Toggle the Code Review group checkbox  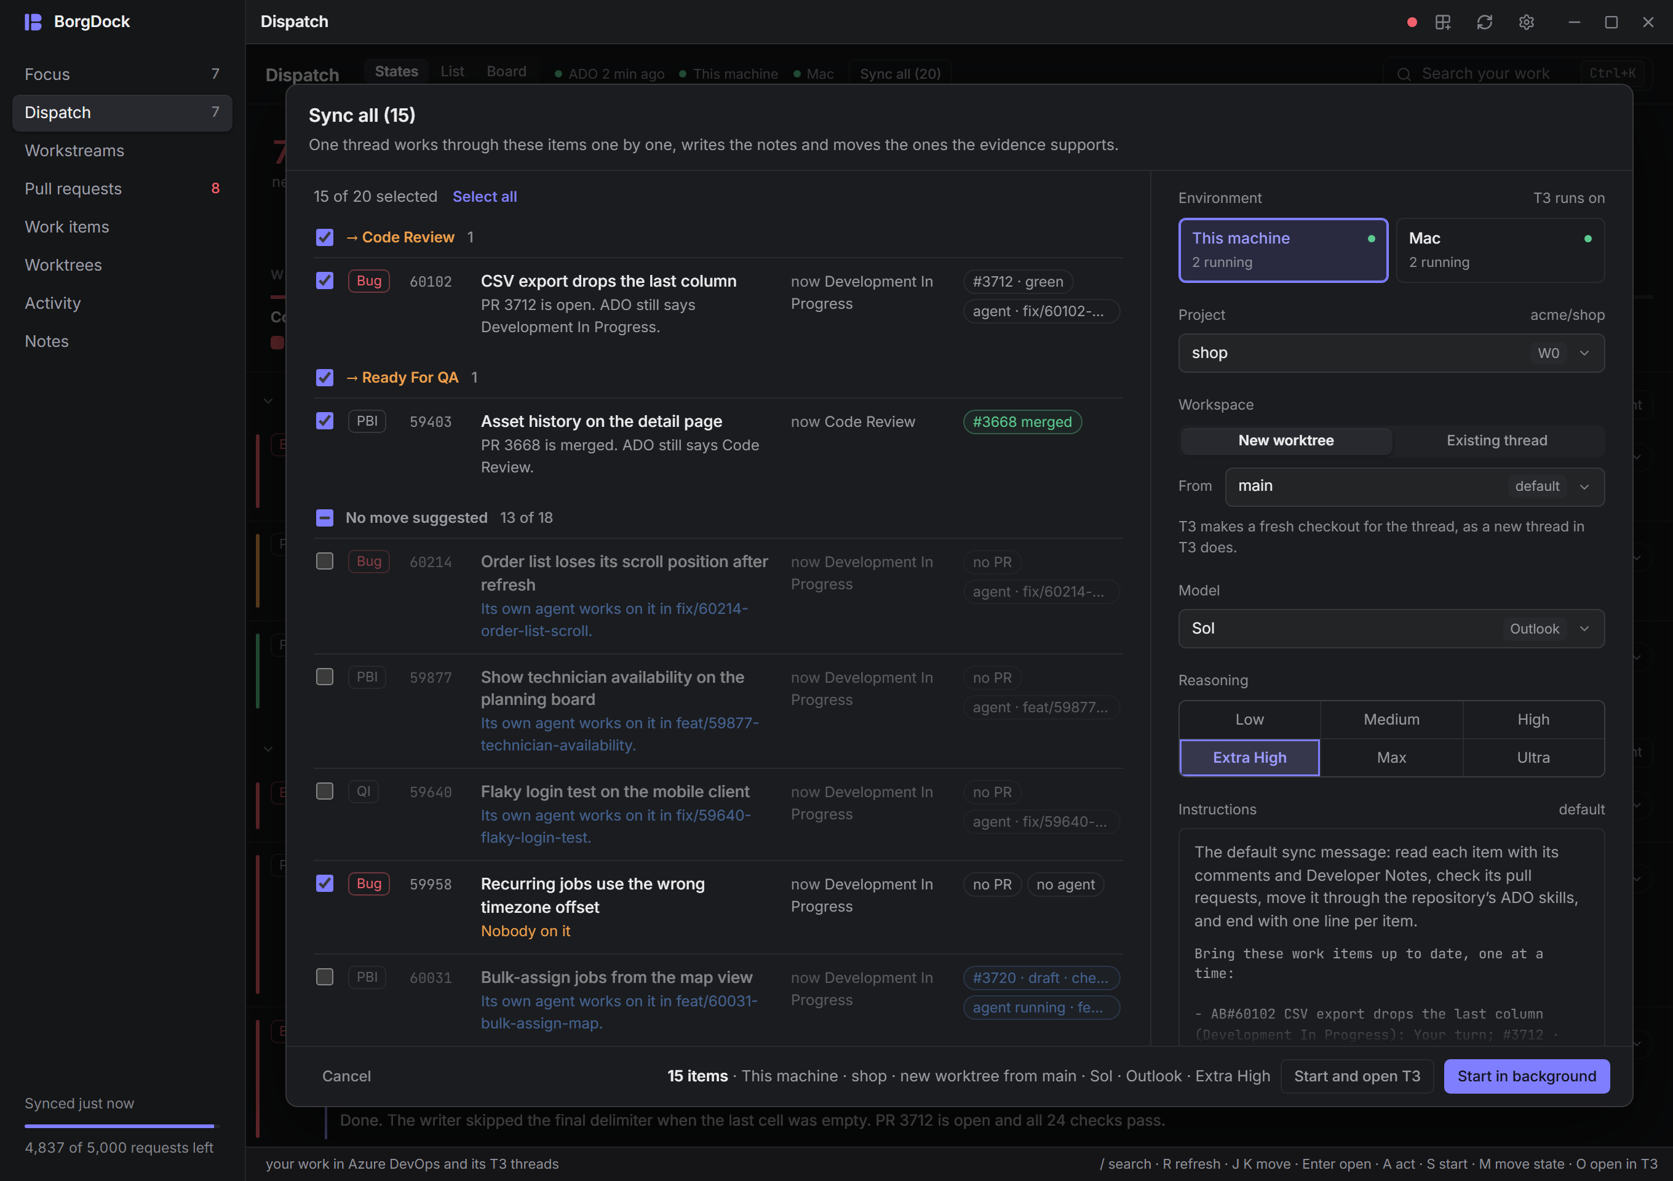[x=324, y=237]
